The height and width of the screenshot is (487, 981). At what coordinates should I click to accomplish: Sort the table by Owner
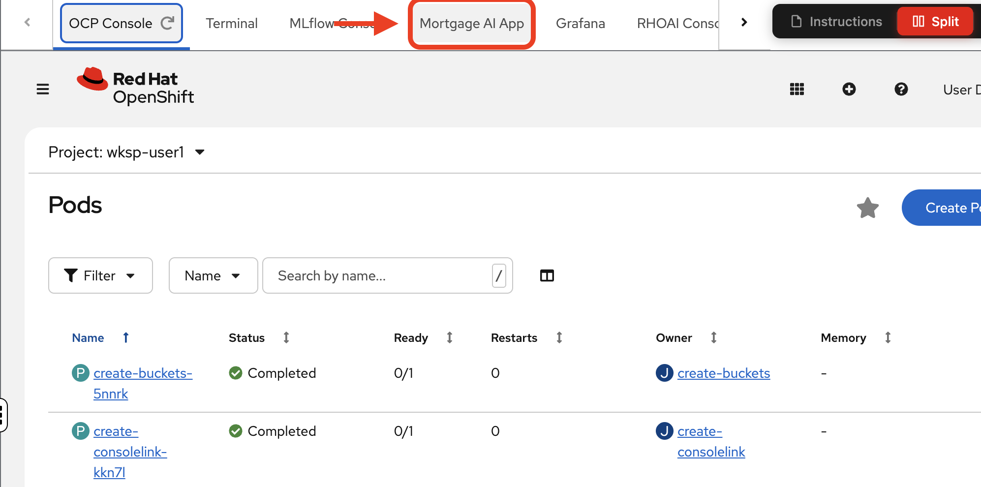pyautogui.click(x=713, y=337)
